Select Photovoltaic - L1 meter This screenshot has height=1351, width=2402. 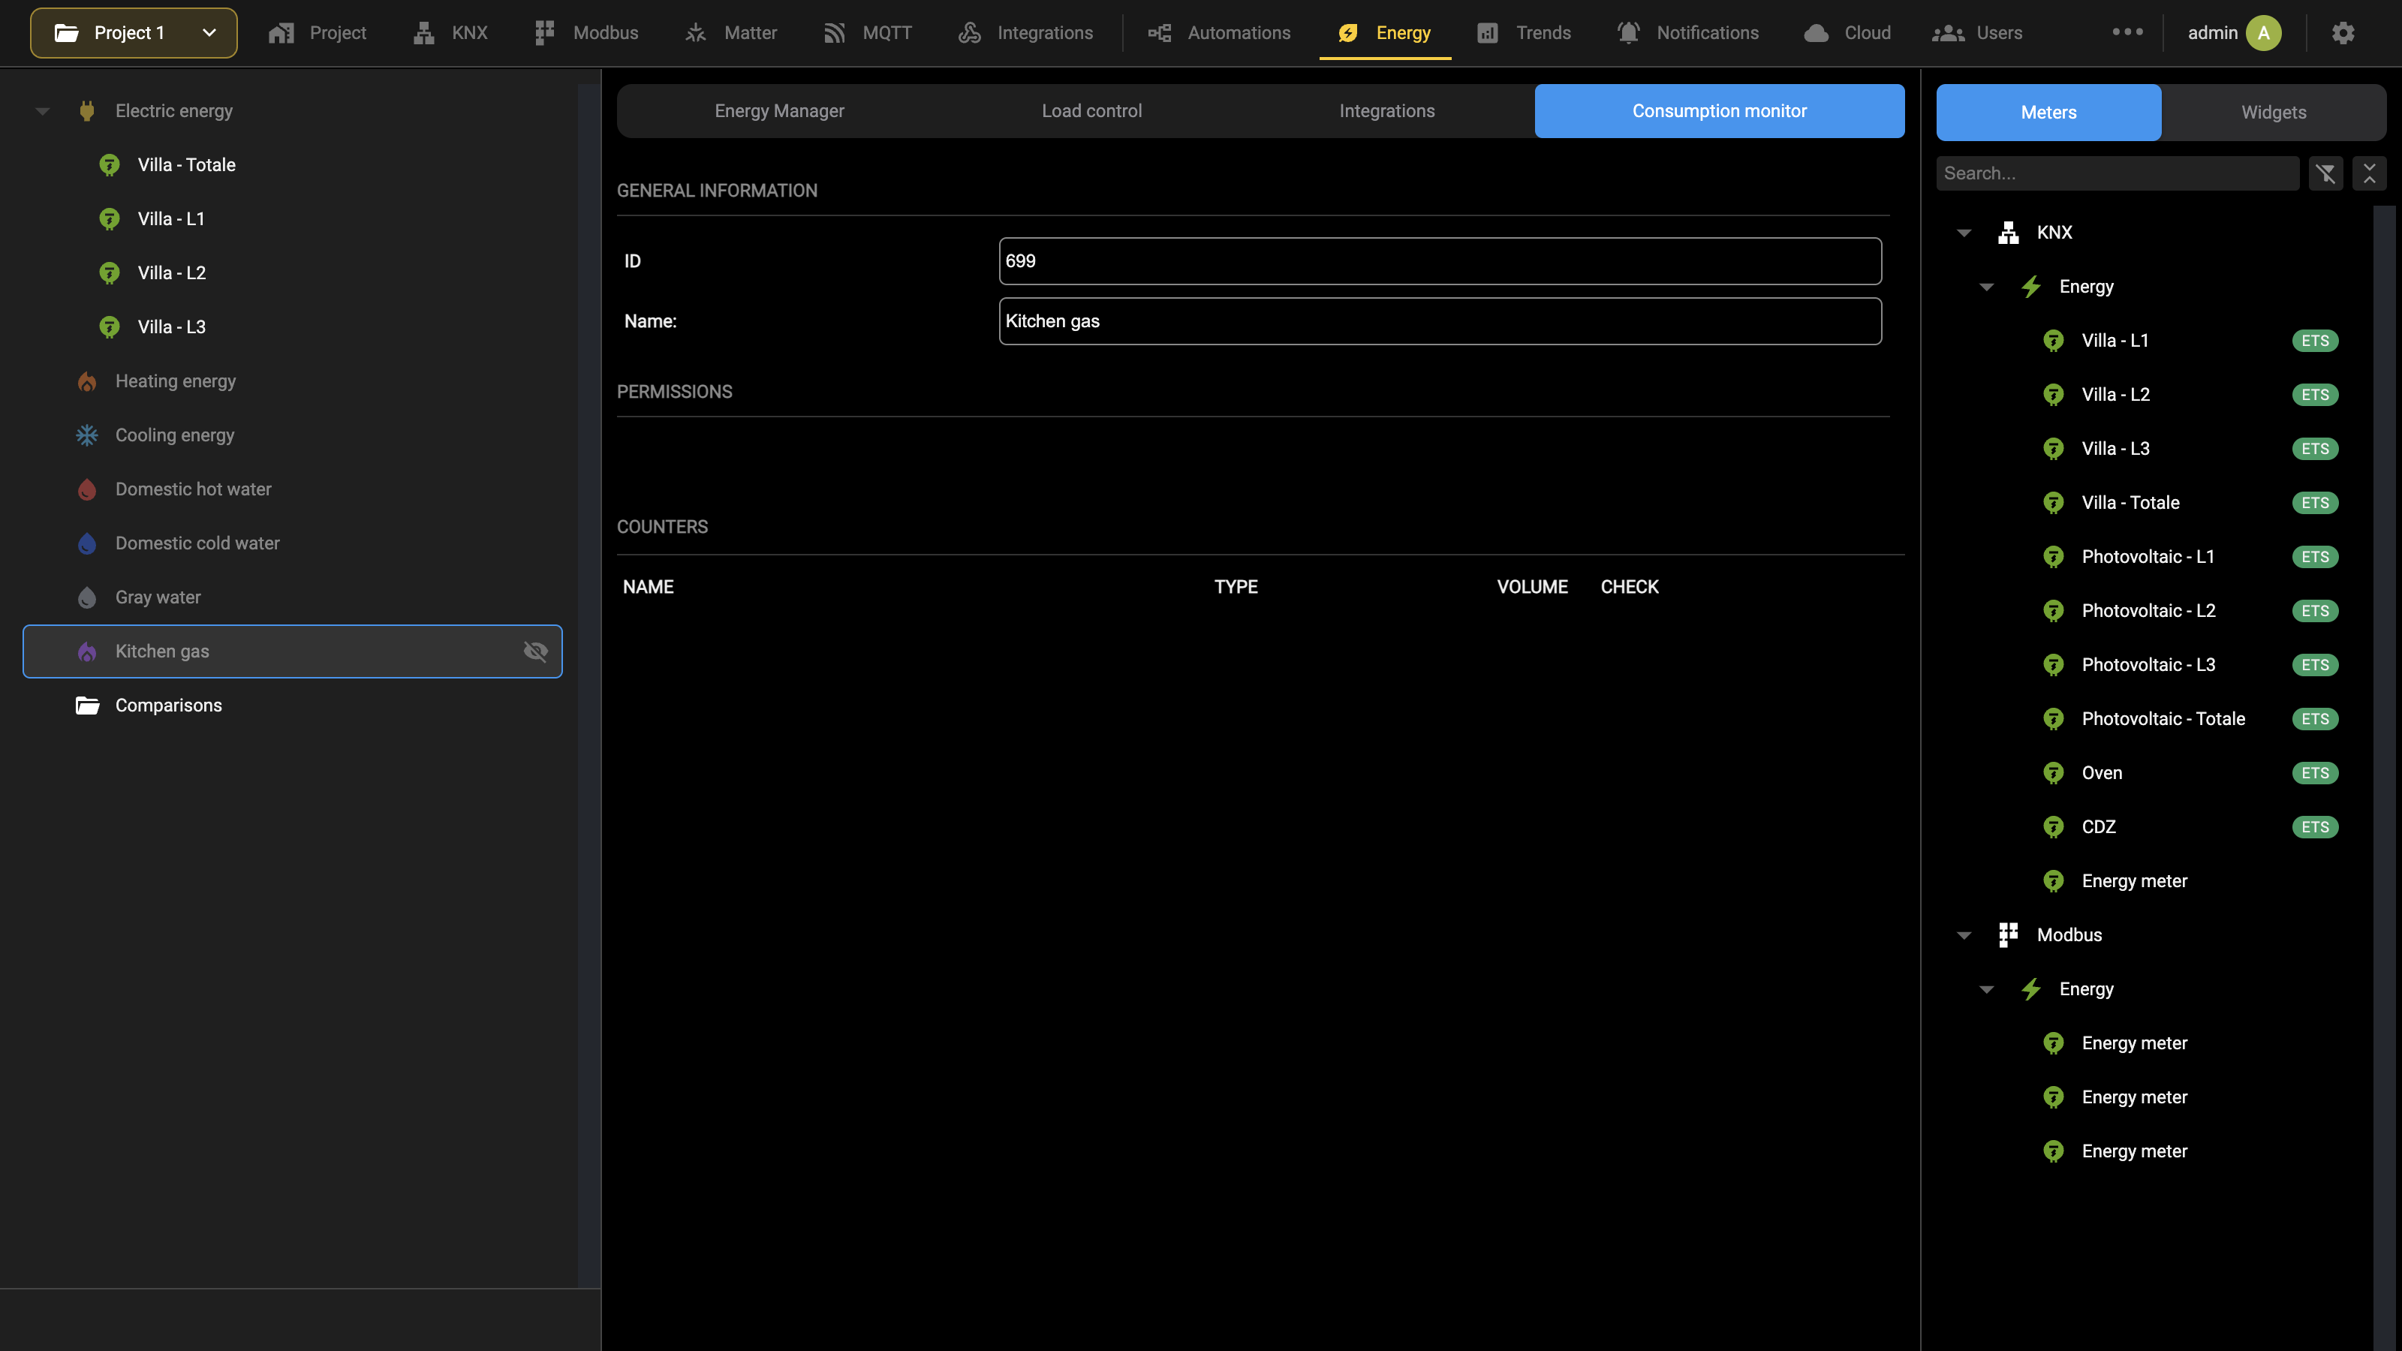tap(2148, 557)
